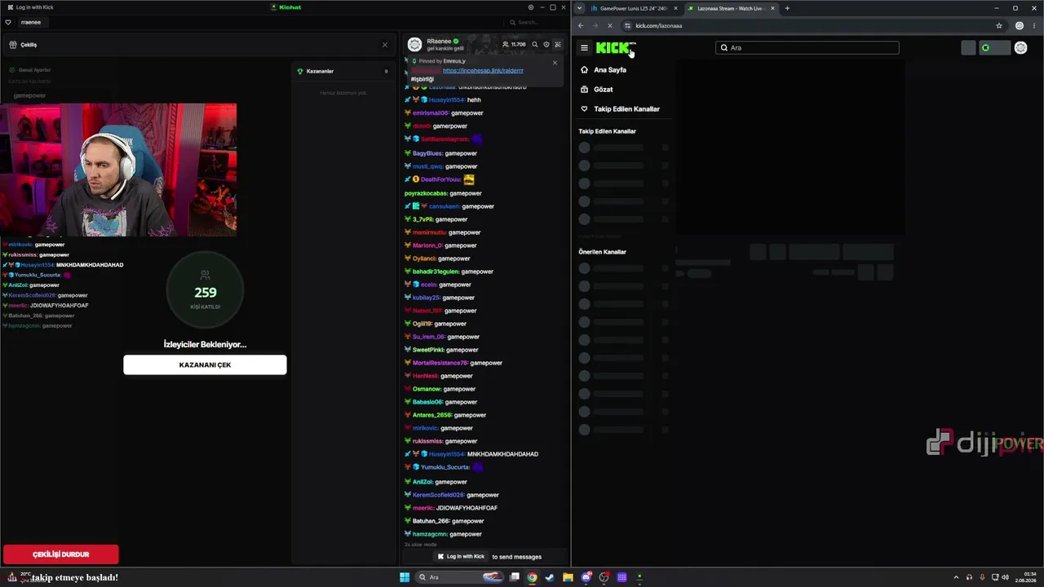Click the Windows taskbar Ara search box
The image size is (1044, 587).
(x=461, y=577)
